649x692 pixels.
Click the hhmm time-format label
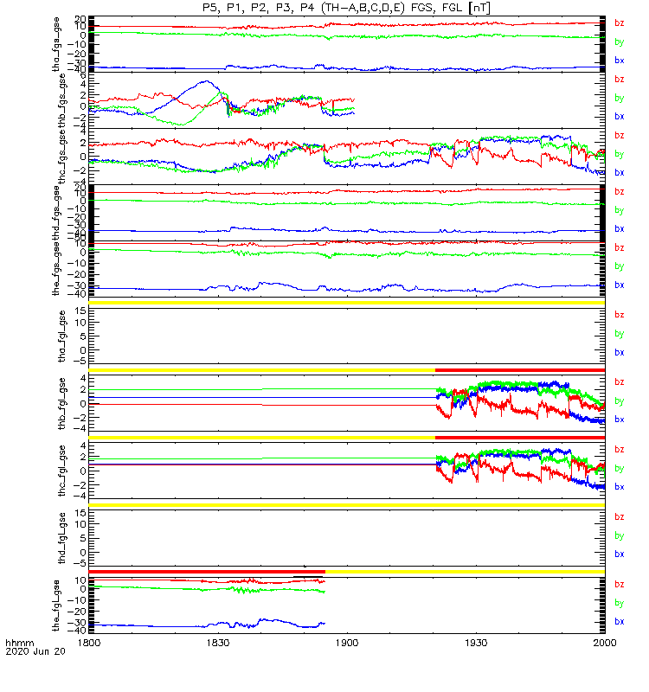[19, 643]
